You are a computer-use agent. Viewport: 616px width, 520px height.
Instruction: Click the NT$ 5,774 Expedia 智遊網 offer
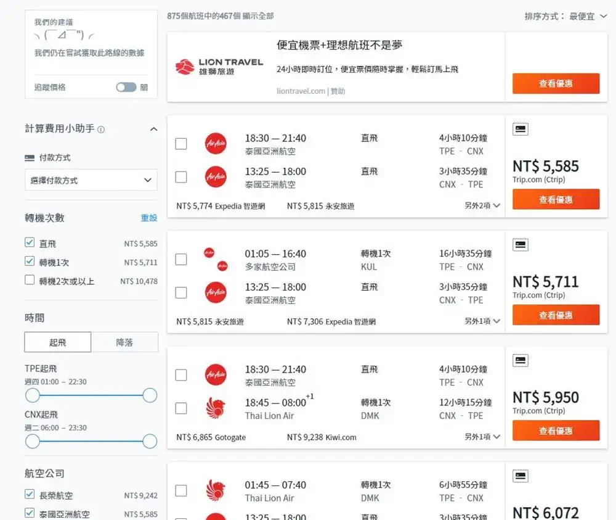pyautogui.click(x=221, y=206)
